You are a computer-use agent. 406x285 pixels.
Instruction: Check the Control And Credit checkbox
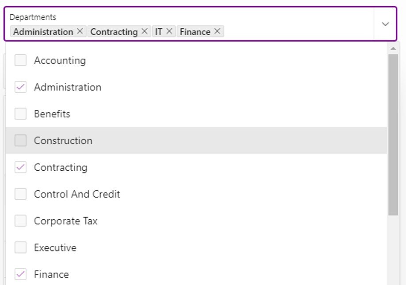click(x=20, y=194)
